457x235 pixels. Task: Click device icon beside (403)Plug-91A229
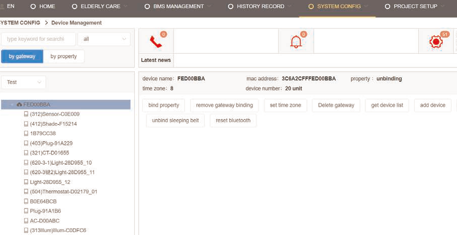[x=26, y=143]
